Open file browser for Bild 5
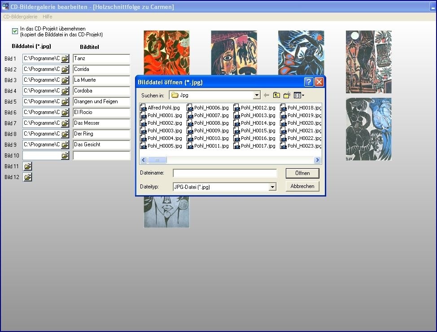437x332 pixels. point(65,102)
